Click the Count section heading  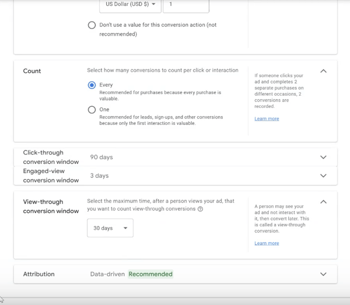click(32, 71)
